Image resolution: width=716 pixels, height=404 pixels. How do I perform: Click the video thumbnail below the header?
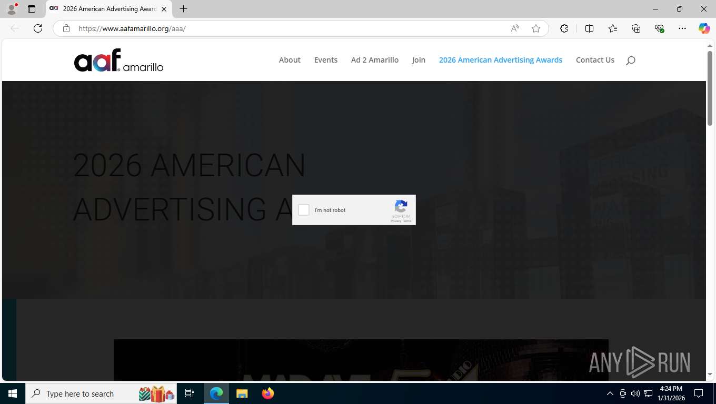361,360
